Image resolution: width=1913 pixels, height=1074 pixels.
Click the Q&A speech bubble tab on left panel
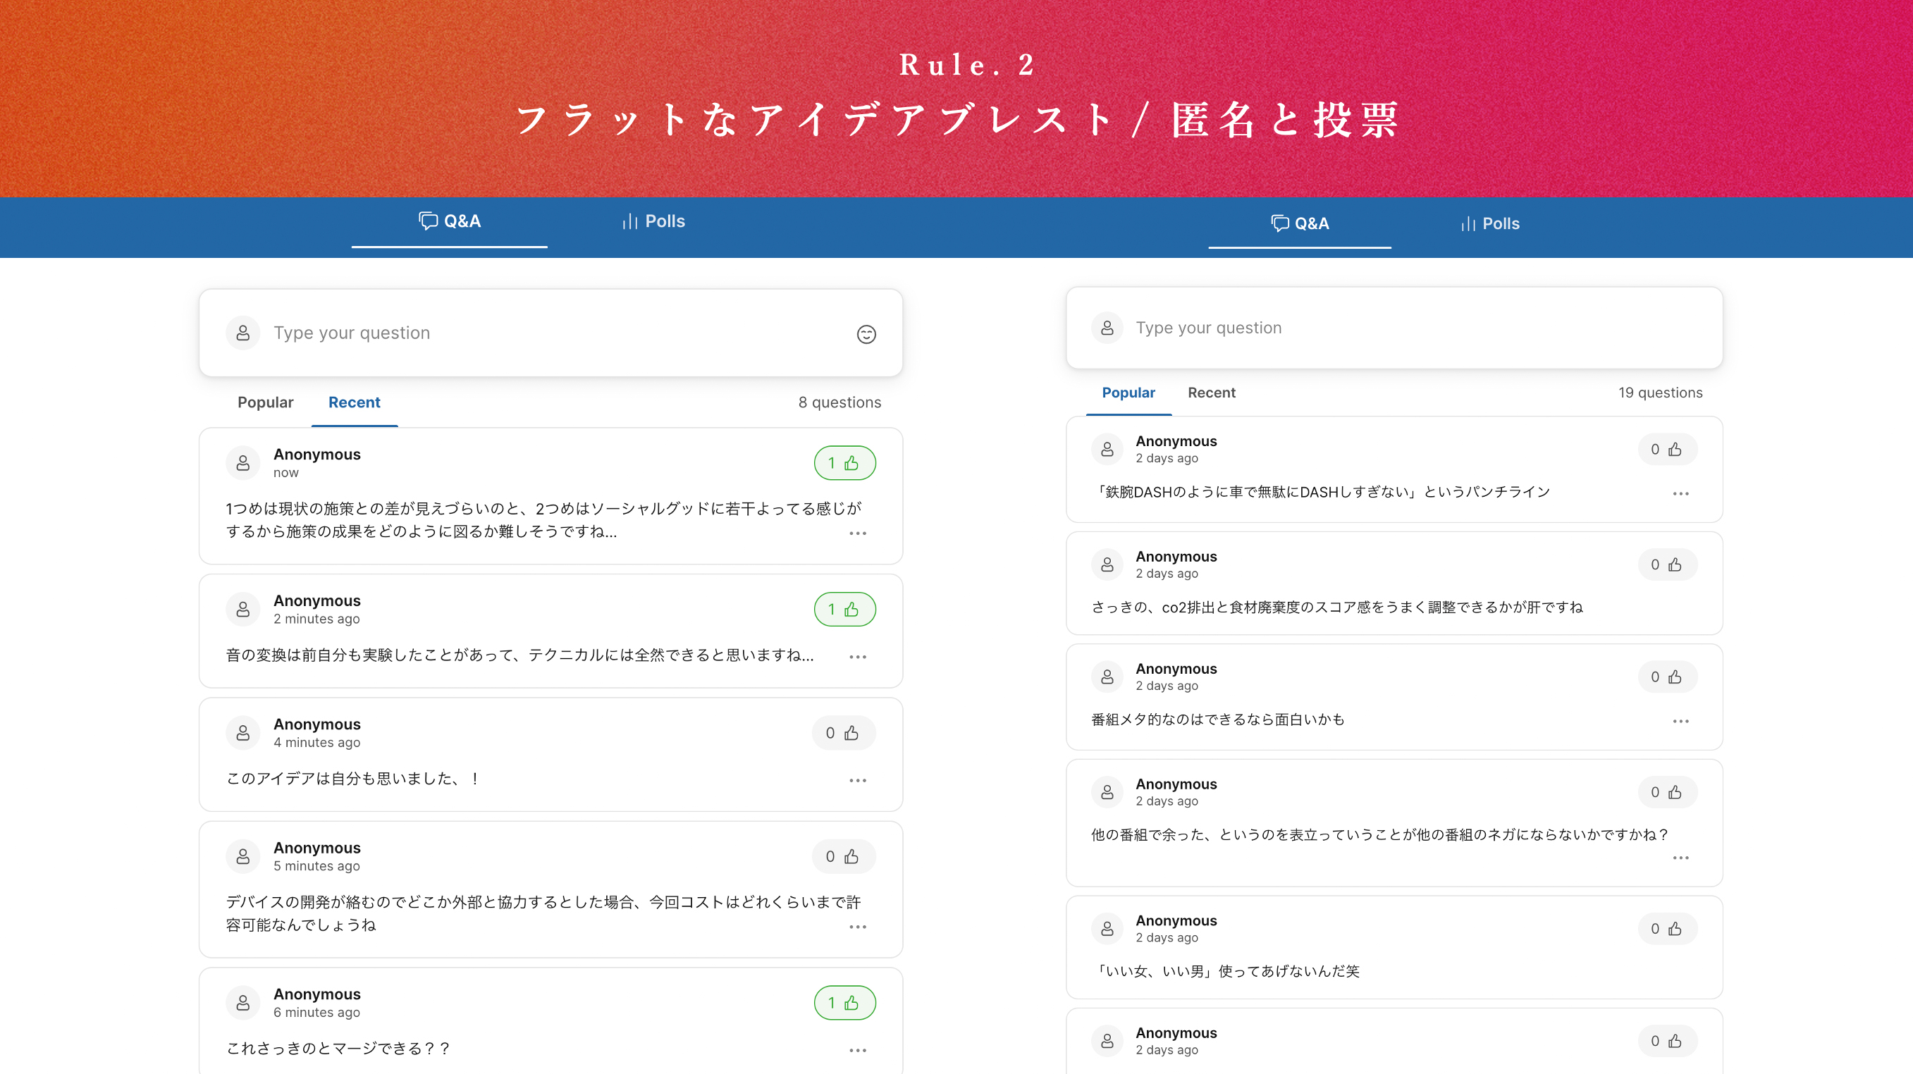pyautogui.click(x=449, y=221)
